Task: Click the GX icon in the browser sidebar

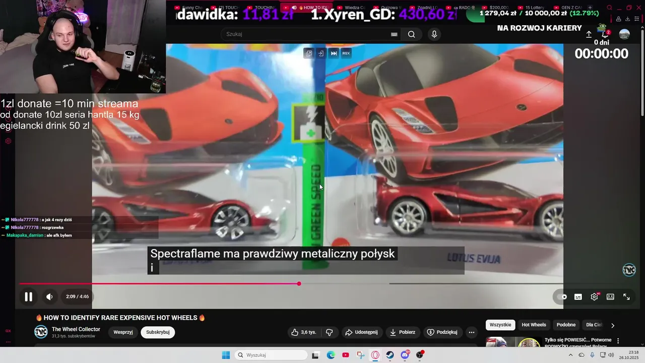Action: 8,331
